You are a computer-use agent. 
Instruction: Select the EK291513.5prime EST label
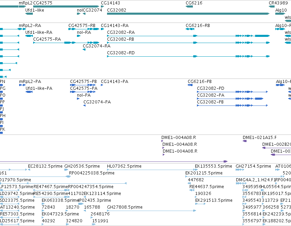click(214, 200)
